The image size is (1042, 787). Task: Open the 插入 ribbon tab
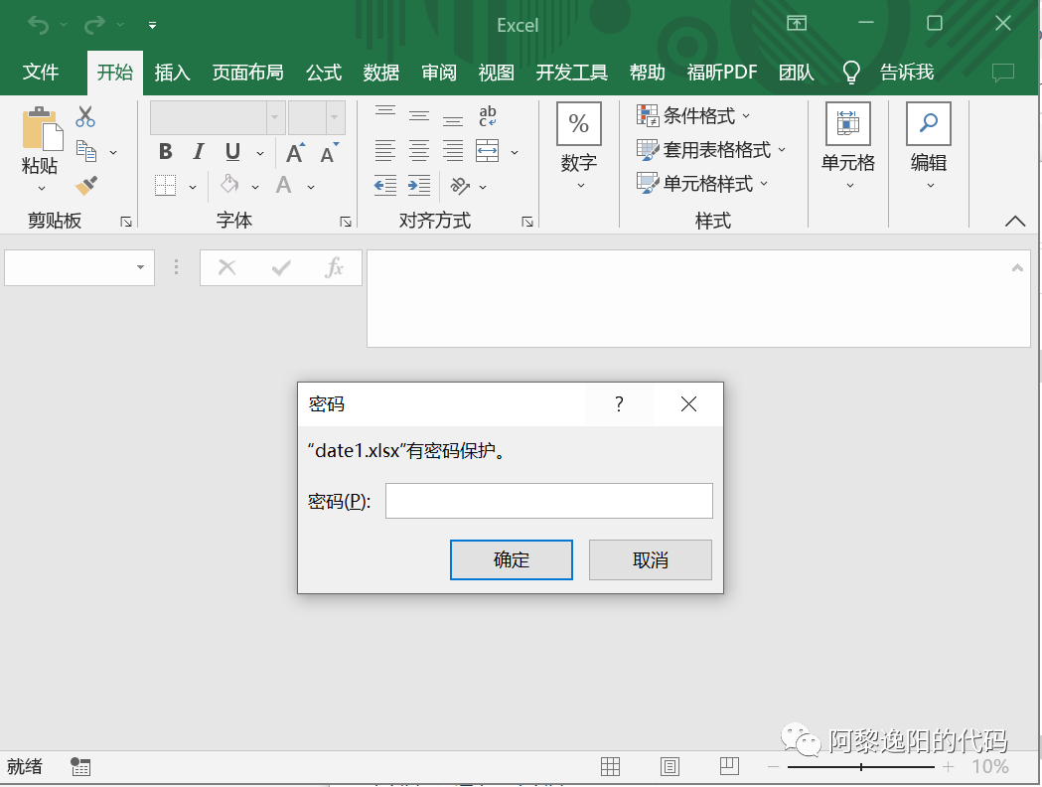coord(172,73)
